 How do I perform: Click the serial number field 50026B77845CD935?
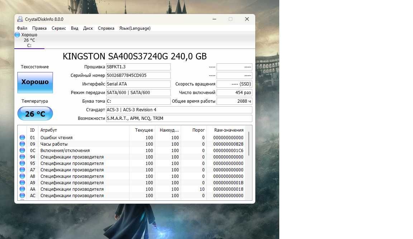point(138,75)
